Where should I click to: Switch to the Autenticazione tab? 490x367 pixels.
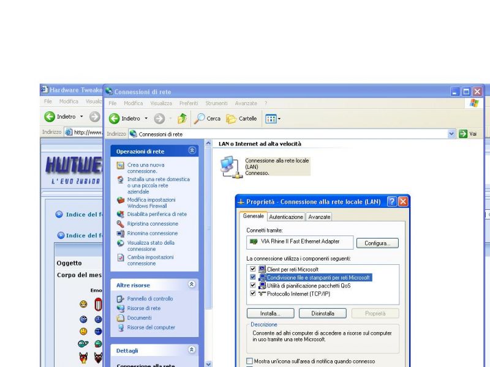coord(286,217)
